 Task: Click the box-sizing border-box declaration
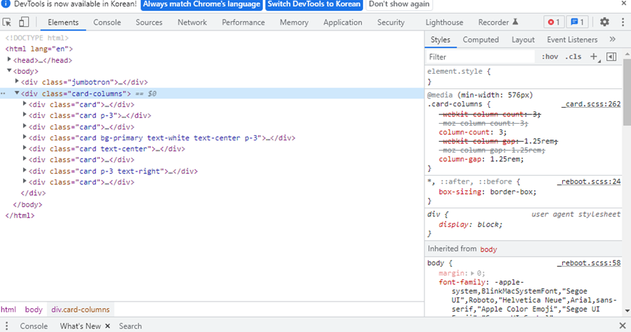pyautogui.click(x=488, y=192)
